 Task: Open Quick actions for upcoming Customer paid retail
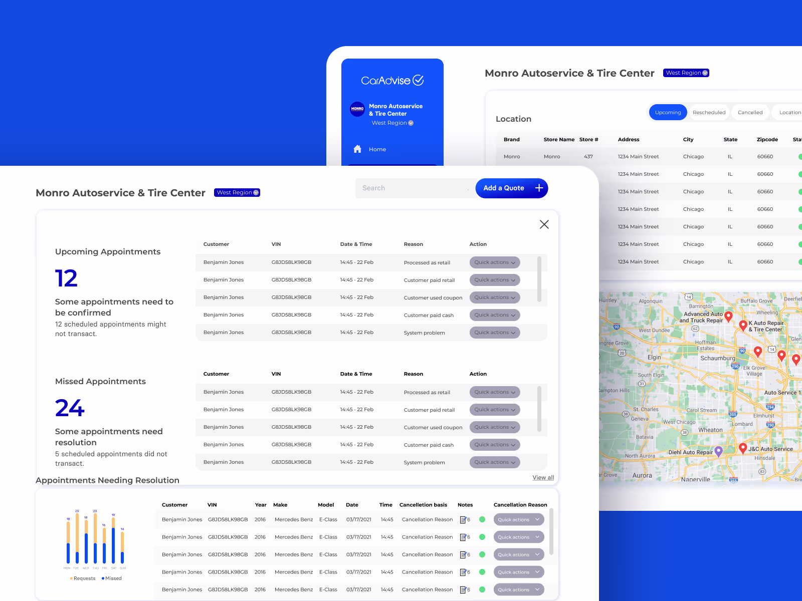coord(495,280)
